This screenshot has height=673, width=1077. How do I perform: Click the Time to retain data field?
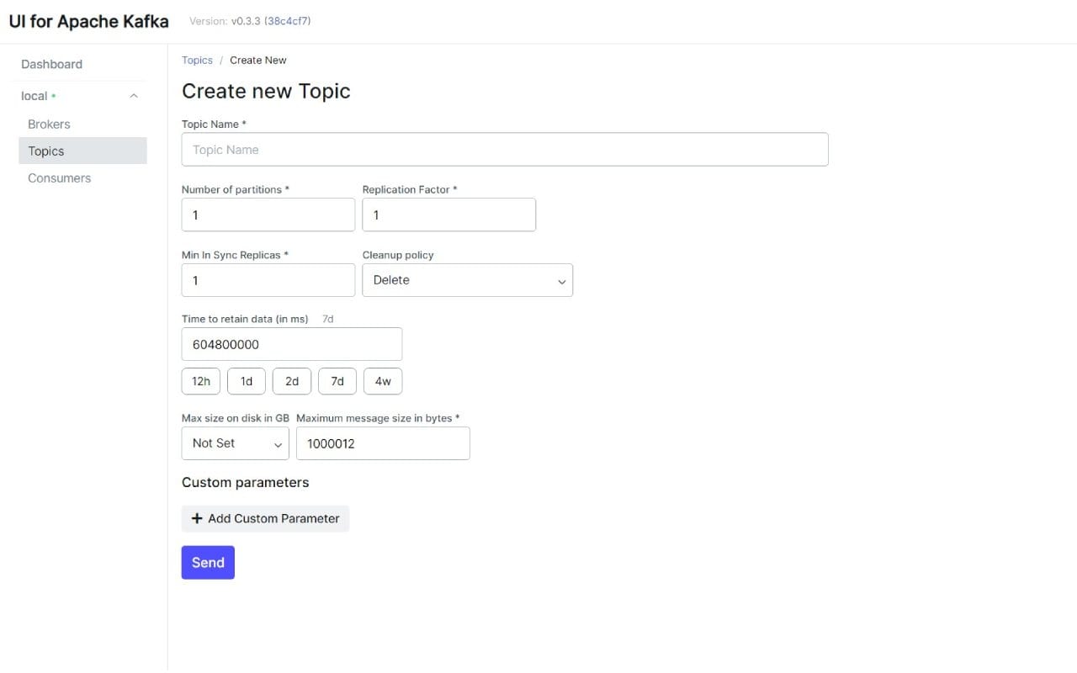click(291, 343)
